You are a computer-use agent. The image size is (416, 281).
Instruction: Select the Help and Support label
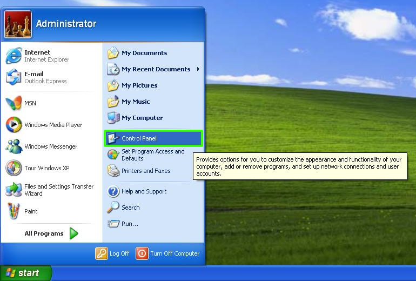pyautogui.click(x=144, y=191)
